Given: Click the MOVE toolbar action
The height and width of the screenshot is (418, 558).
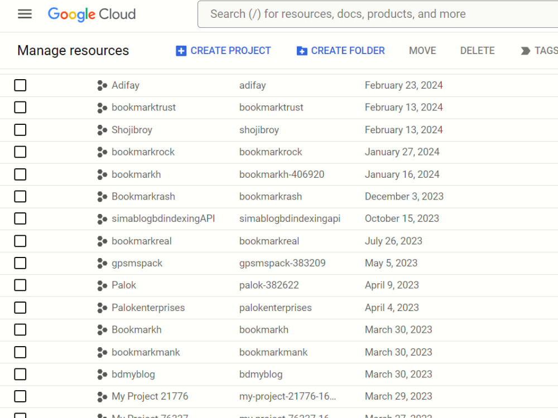Looking at the screenshot, I should [x=422, y=51].
